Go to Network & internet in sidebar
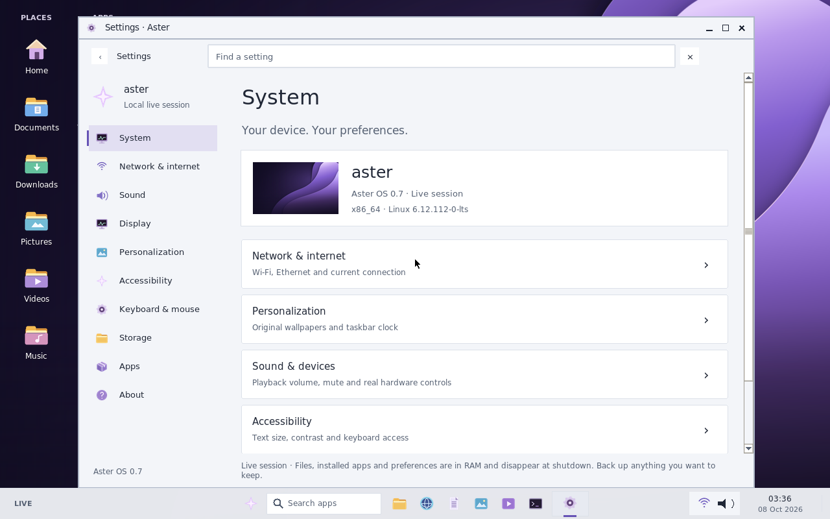Screen dimensions: 830x519 pos(153,167)
